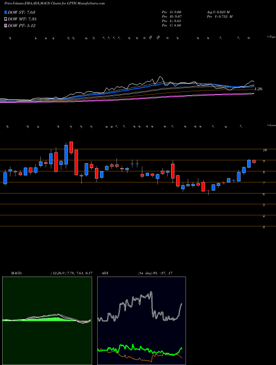The width and height of the screenshot is (276, 365).
Task: Click the magenta DOW PT legend swatch
Action: (6, 25)
